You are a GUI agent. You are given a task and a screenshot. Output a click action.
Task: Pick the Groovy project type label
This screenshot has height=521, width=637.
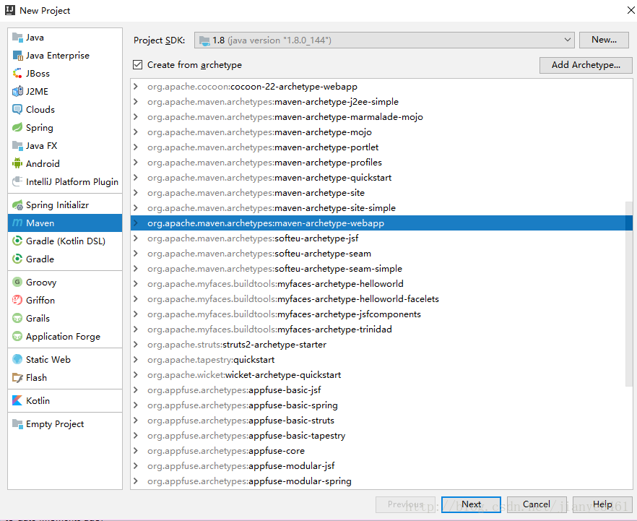tap(41, 283)
